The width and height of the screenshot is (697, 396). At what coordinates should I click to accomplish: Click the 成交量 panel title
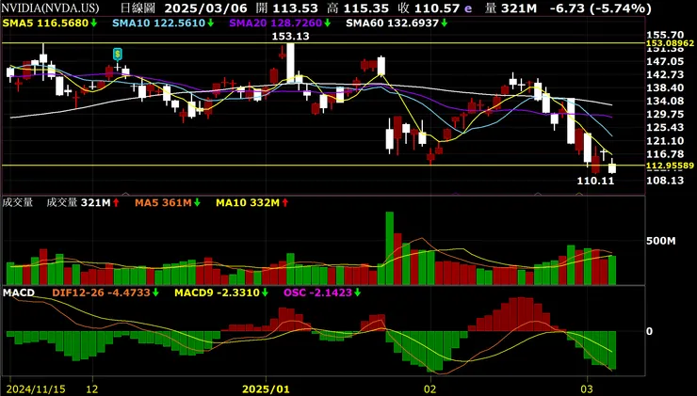[x=18, y=203]
